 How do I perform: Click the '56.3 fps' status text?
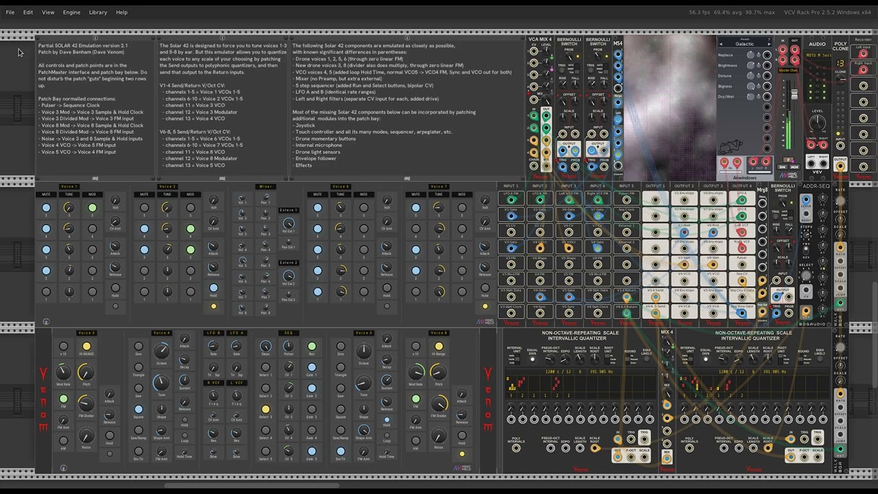pos(700,12)
